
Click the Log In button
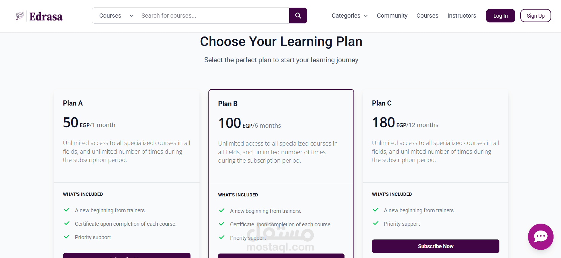[x=501, y=16]
